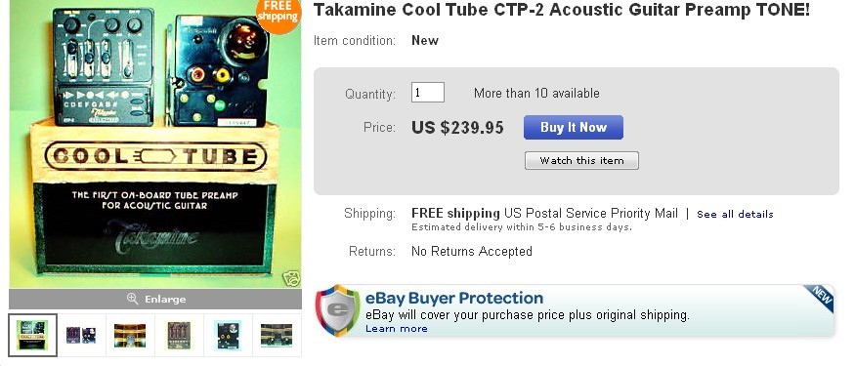Select the first Cool Tube box thumbnail
This screenshot has width=855, height=366.
tap(32, 335)
